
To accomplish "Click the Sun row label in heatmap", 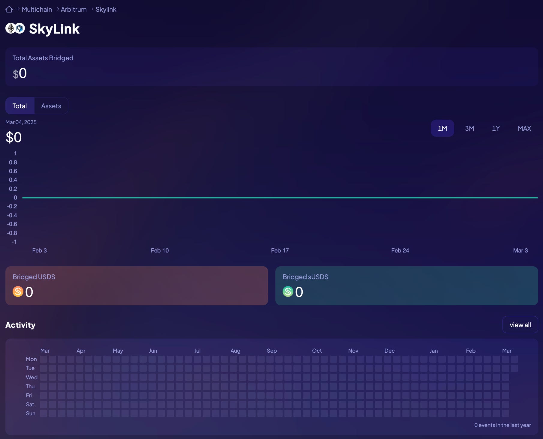I will pos(31,413).
